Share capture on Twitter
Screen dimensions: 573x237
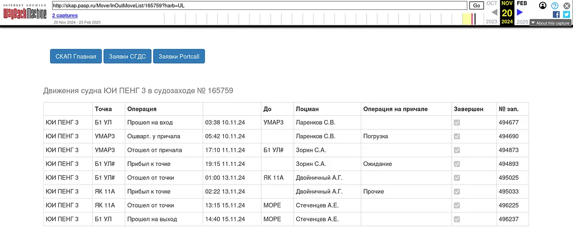coord(566,15)
